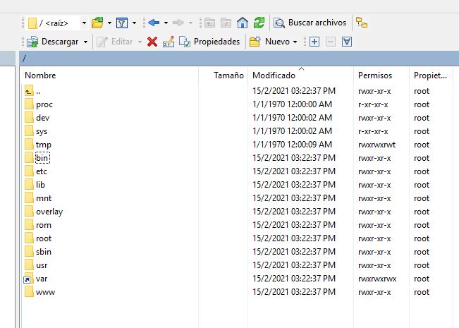Click the usr folder icon
Screen dimensions: 459x328
click(29, 265)
